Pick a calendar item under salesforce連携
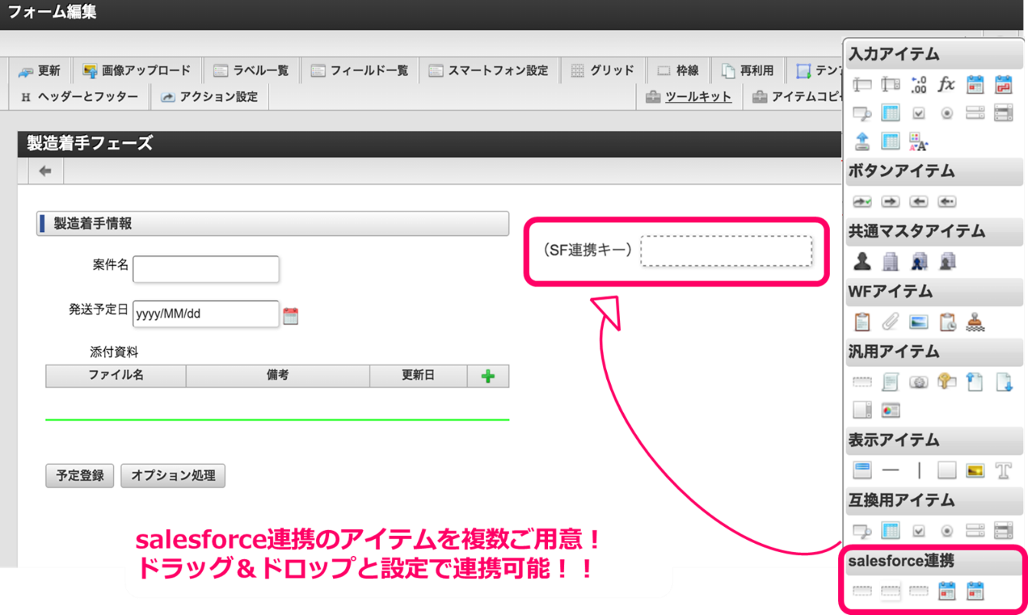Viewport: 1028px width, 615px height. pyautogui.click(x=947, y=591)
